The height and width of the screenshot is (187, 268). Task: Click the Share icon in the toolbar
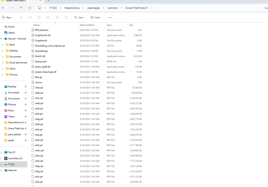pos(57,17)
